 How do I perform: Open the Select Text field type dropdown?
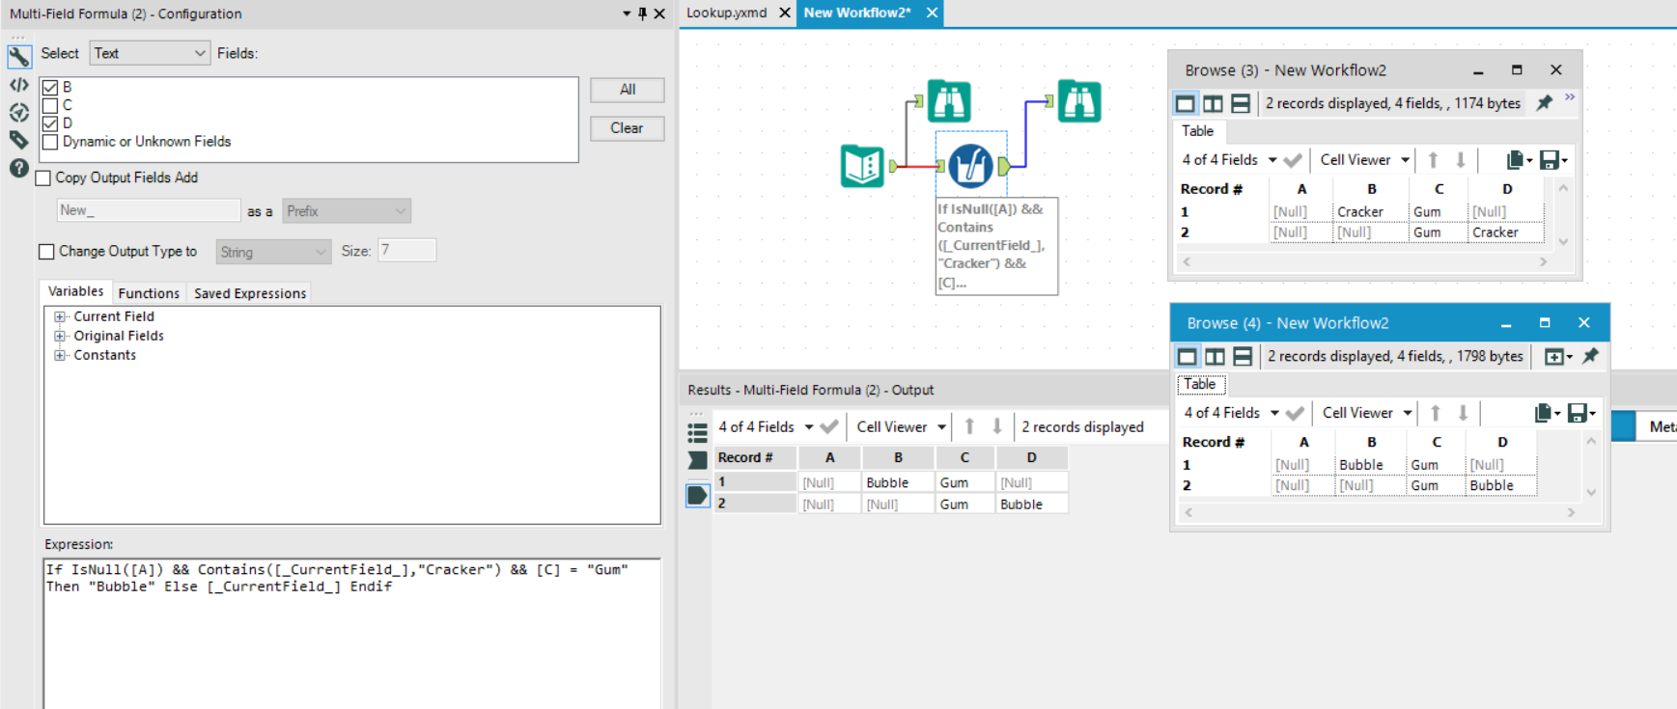coord(150,53)
